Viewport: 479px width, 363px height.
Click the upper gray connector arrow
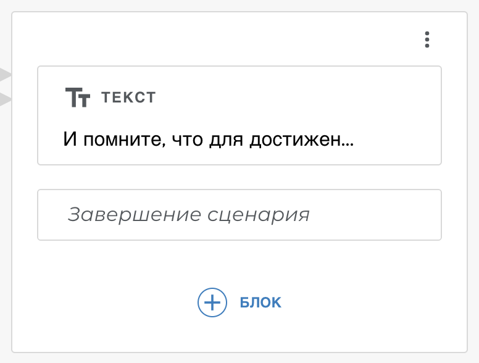(6, 76)
